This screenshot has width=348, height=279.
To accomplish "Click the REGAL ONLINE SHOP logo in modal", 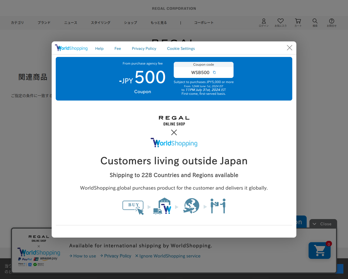I will click(174, 121).
